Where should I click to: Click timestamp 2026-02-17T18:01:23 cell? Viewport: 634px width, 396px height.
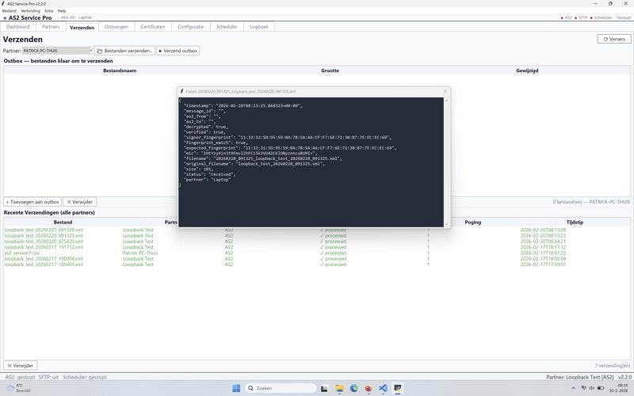[x=543, y=253]
